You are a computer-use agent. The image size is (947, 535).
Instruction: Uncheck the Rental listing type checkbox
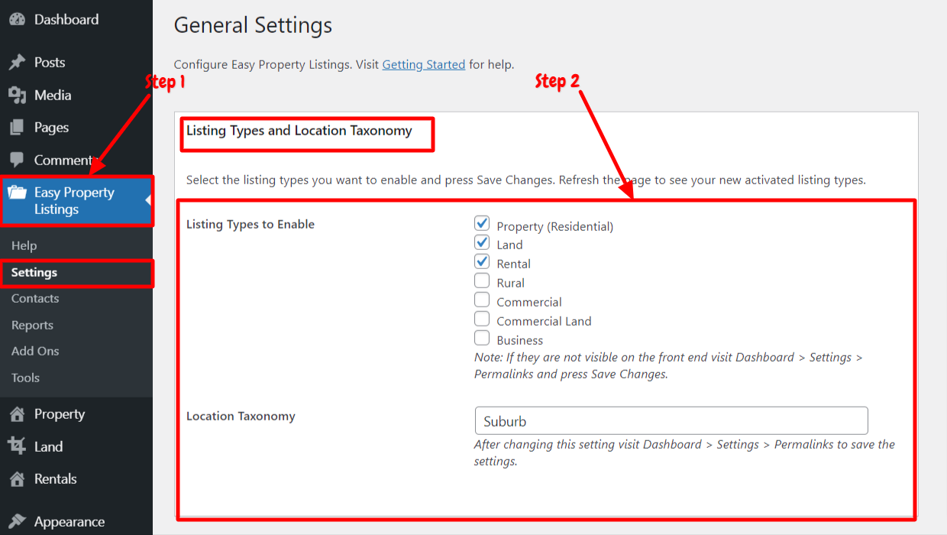[x=482, y=262]
